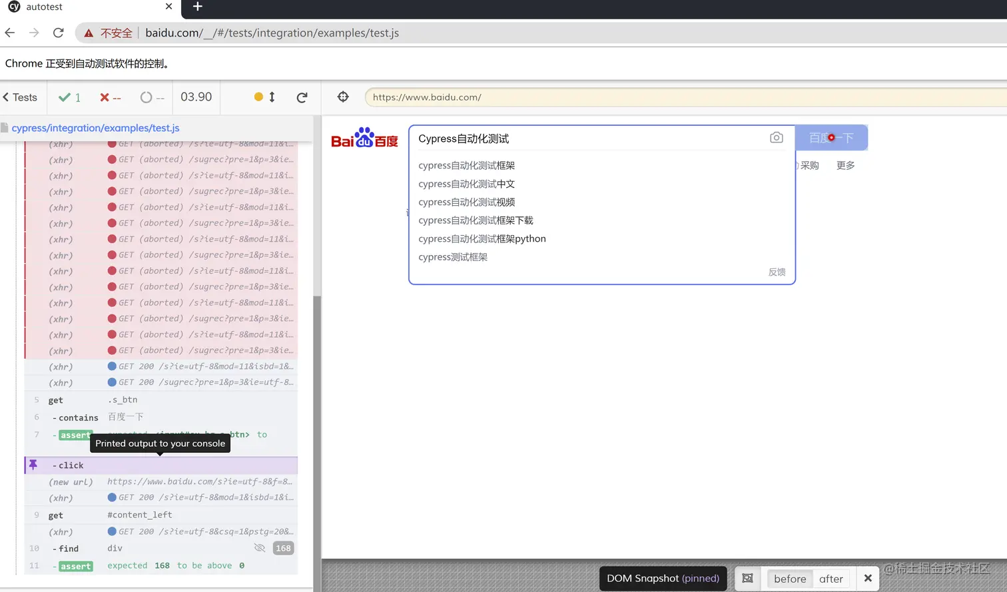Viewport: 1007px width, 592px height.
Task: Close the pinned DOM snapshot
Action: click(x=868, y=579)
